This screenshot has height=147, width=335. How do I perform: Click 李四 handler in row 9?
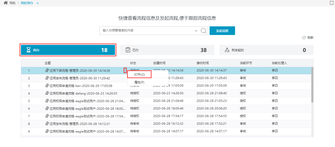click(x=275, y=131)
